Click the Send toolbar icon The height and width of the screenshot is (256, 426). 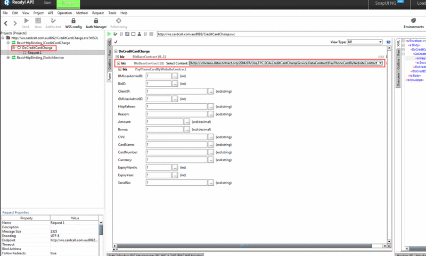pyautogui.click(x=26, y=21)
